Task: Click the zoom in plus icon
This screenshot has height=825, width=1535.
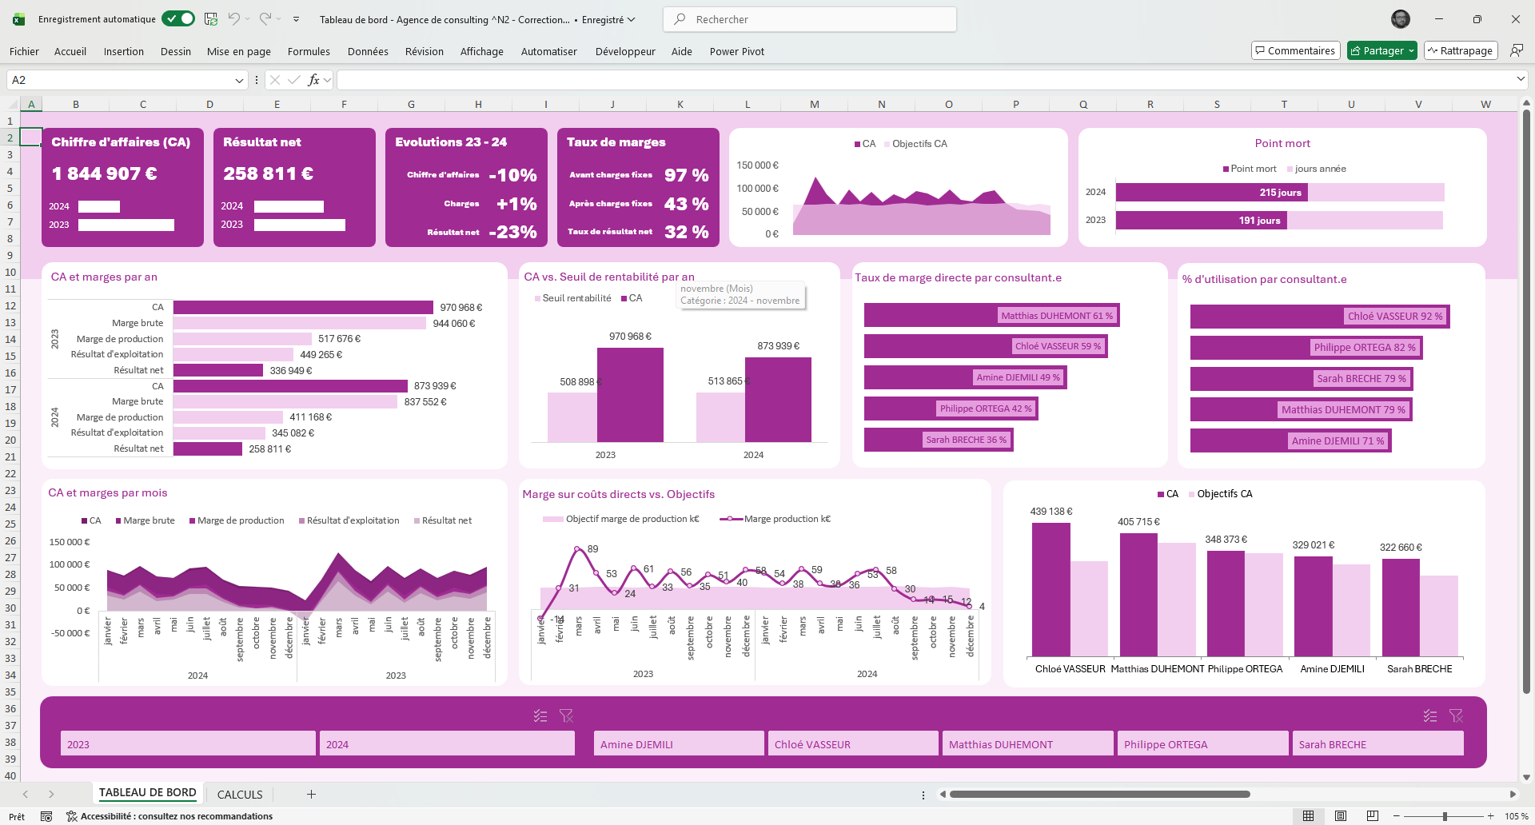Action: tap(1490, 816)
